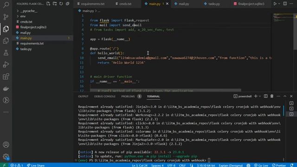Open the Testing flask icon
Screen dimensions: 297x167
pos(6,52)
